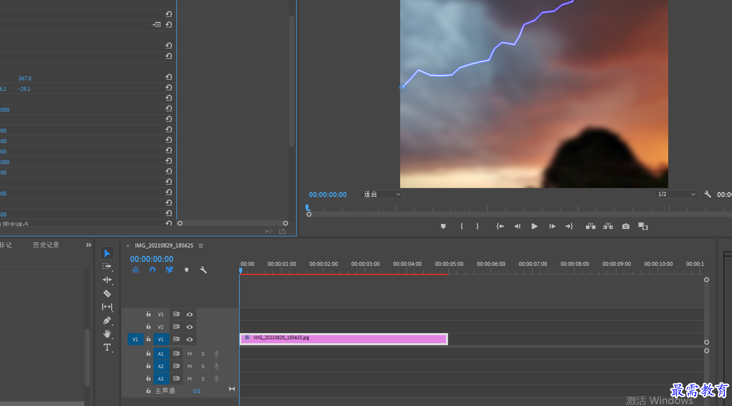Image resolution: width=732 pixels, height=406 pixels.
Task: Select the Slip tool
Action: 107,307
